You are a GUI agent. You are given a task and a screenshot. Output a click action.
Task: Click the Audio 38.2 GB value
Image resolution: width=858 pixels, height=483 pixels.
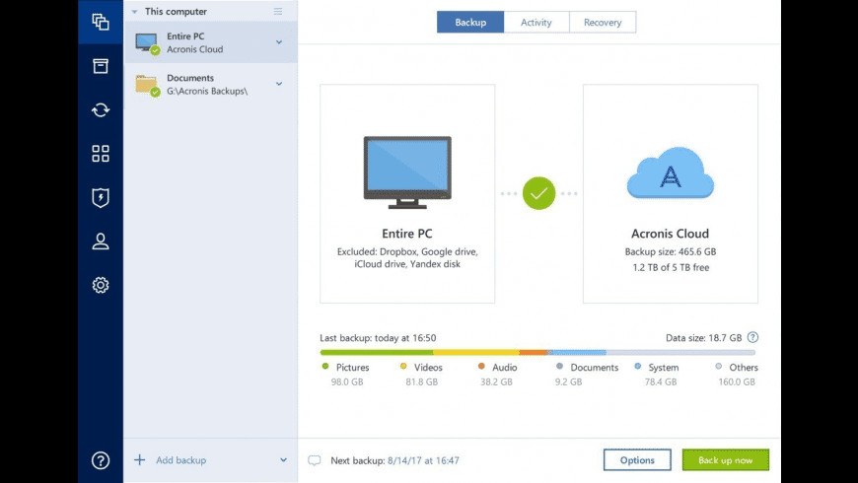pos(496,381)
